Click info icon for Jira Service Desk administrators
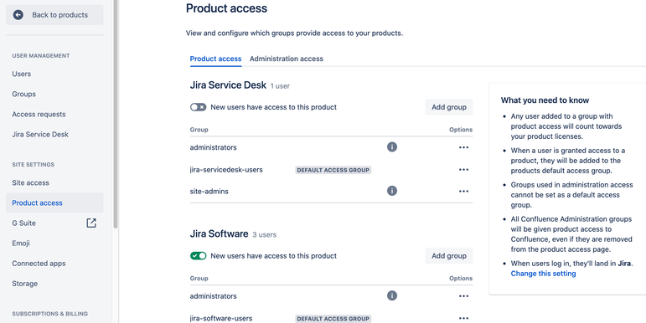646x323 pixels. [392, 147]
